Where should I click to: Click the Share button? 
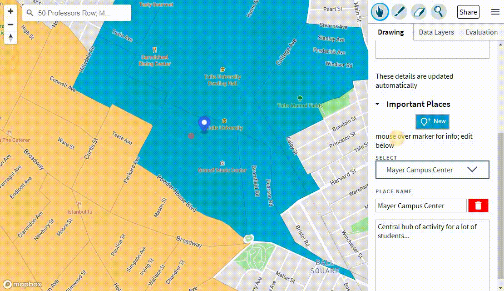pos(468,12)
